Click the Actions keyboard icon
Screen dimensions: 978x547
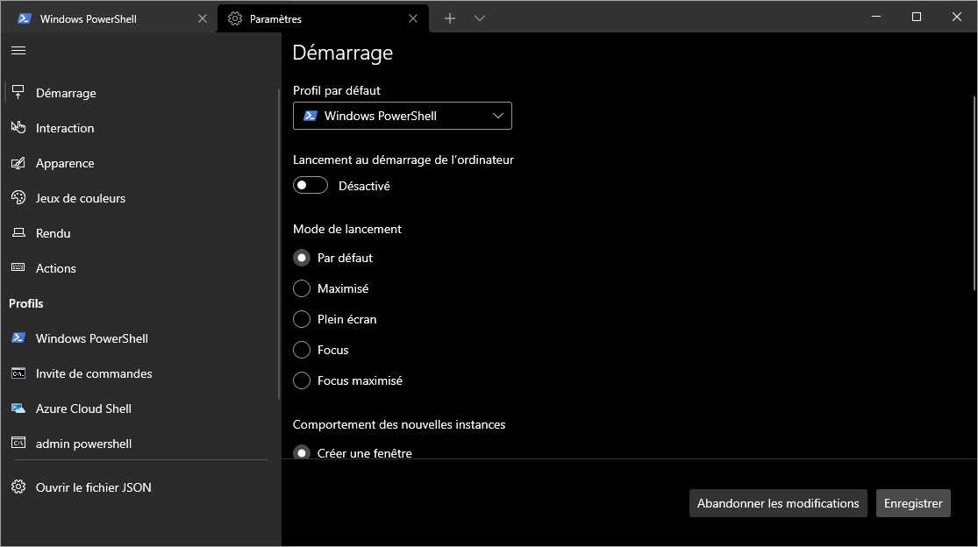18,268
